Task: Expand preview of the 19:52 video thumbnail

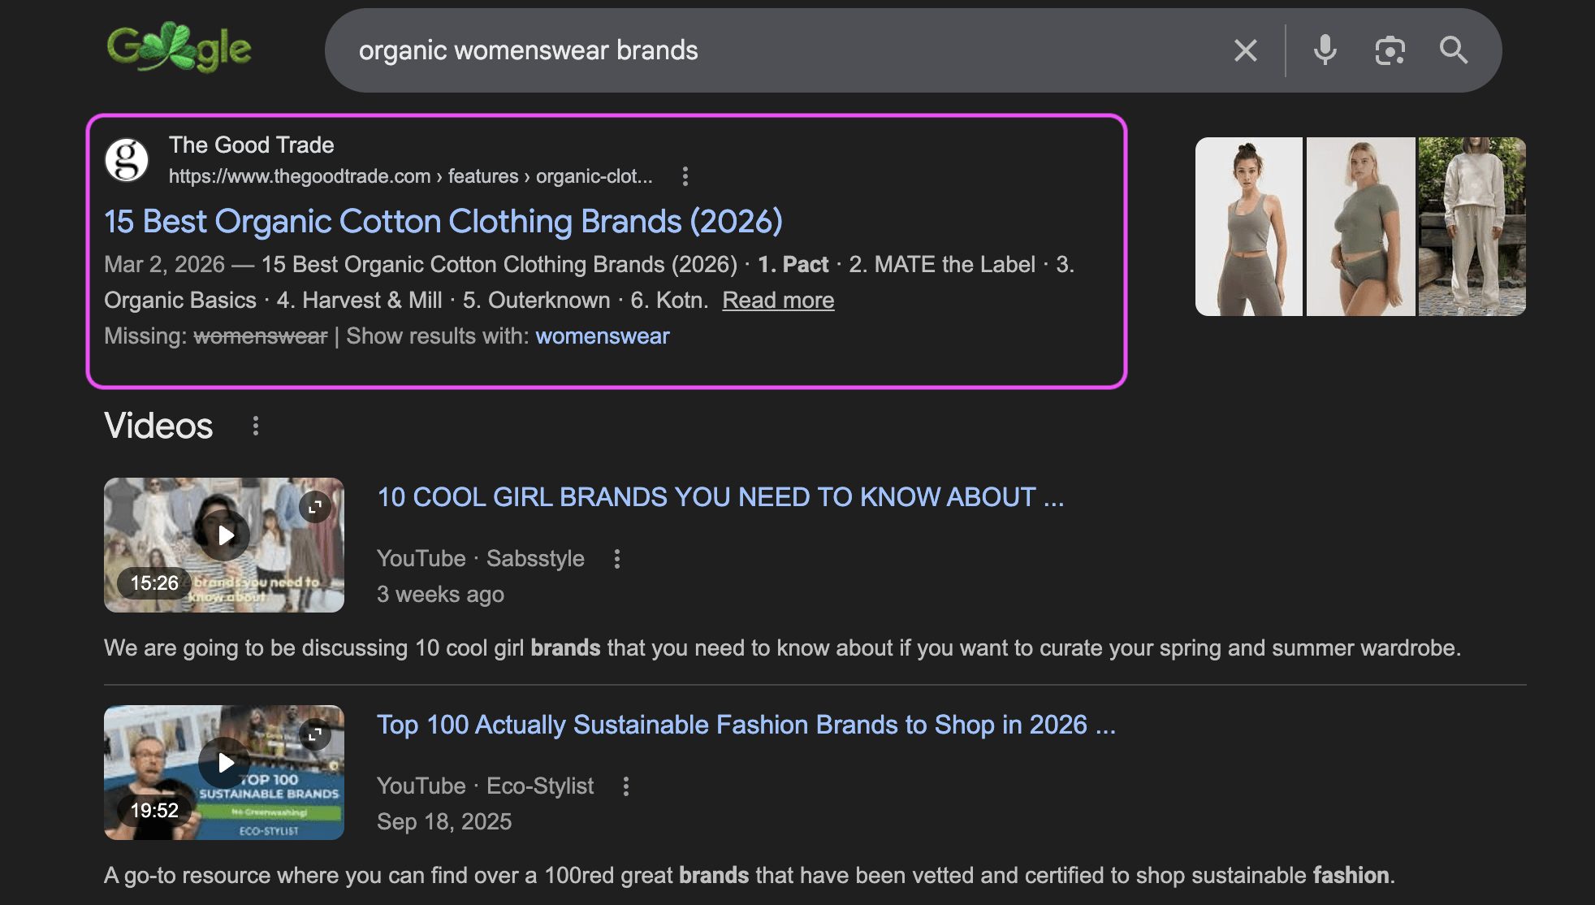Action: (315, 734)
